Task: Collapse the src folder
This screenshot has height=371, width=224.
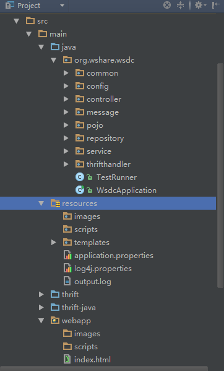Action: 16,21
